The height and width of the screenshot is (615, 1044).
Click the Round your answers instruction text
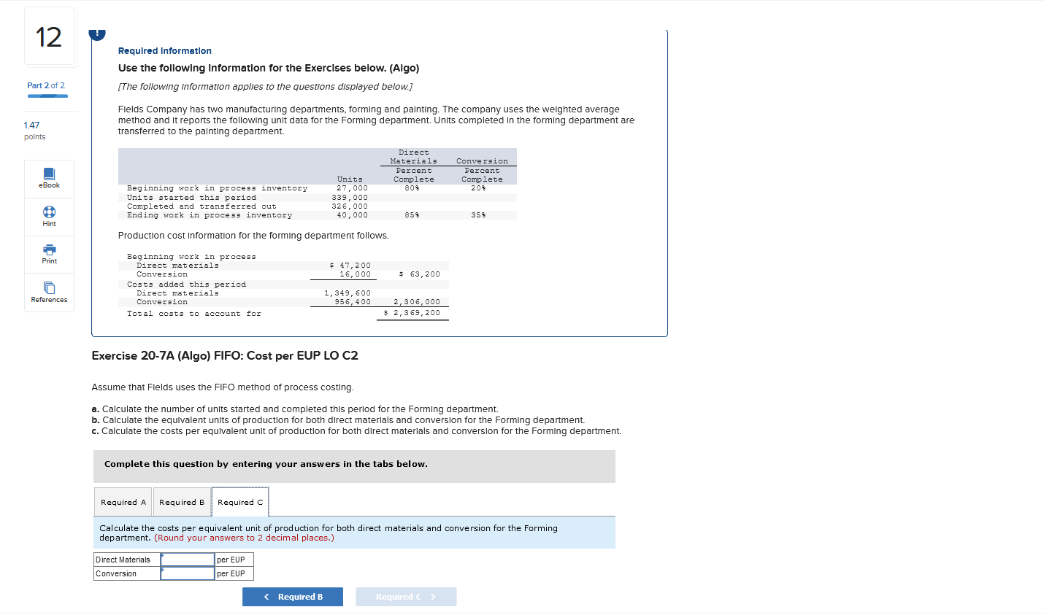244,538
